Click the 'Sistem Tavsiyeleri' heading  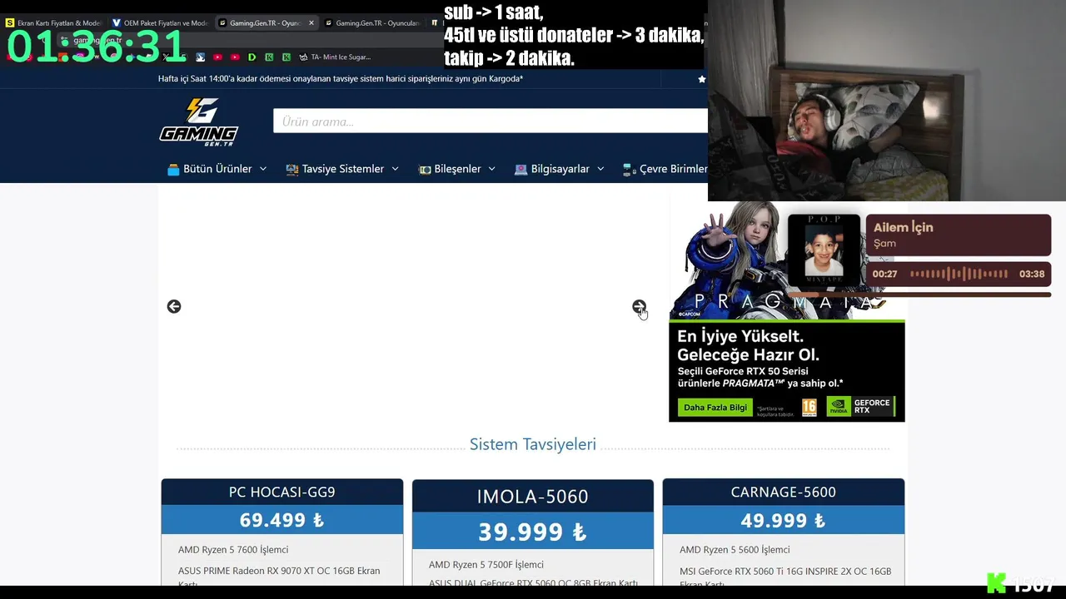533,444
